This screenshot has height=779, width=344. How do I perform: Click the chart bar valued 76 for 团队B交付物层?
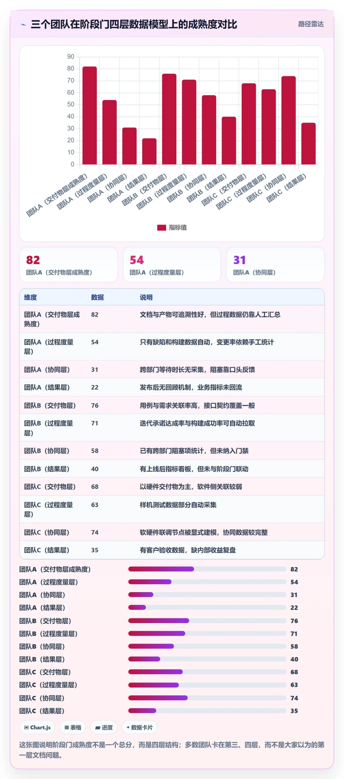coord(169,119)
